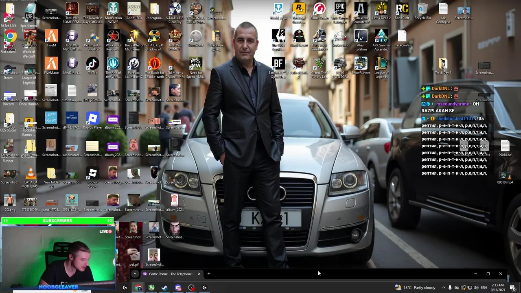Open The Dawnless Days shortcut
The image size is (521, 293).
[x=92, y=13]
